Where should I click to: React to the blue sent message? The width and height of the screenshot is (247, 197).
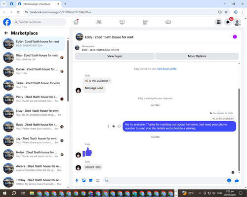(x=119, y=126)
